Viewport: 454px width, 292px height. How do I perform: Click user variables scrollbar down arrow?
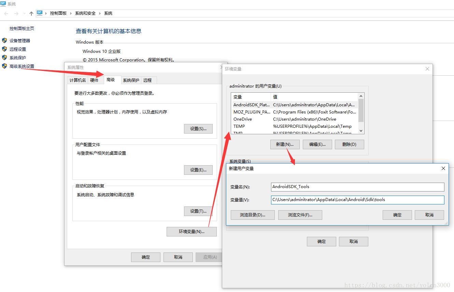[361, 130]
